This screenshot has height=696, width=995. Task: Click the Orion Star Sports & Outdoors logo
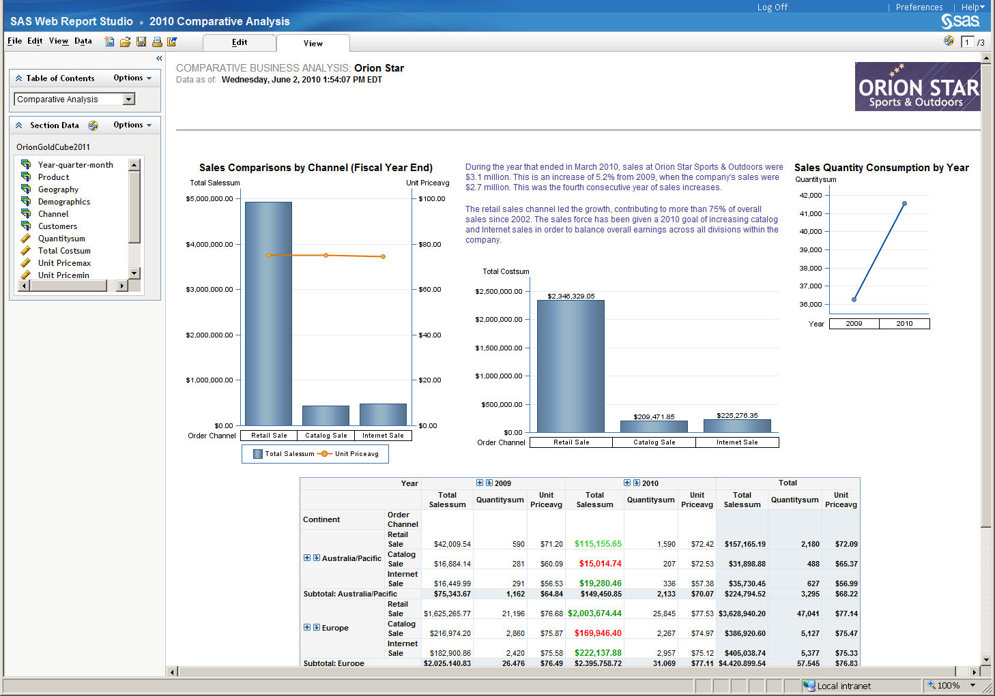[x=918, y=87]
